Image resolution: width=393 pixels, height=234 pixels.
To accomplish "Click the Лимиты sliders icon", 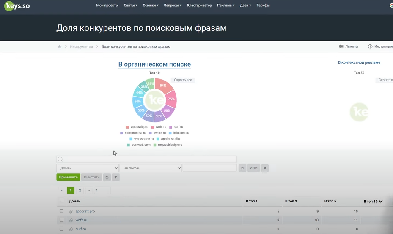I will (x=341, y=46).
